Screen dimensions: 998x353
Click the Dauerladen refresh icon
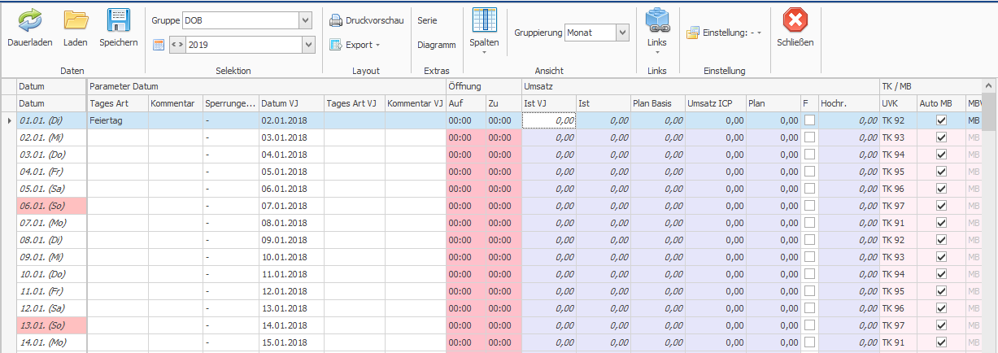tap(30, 20)
